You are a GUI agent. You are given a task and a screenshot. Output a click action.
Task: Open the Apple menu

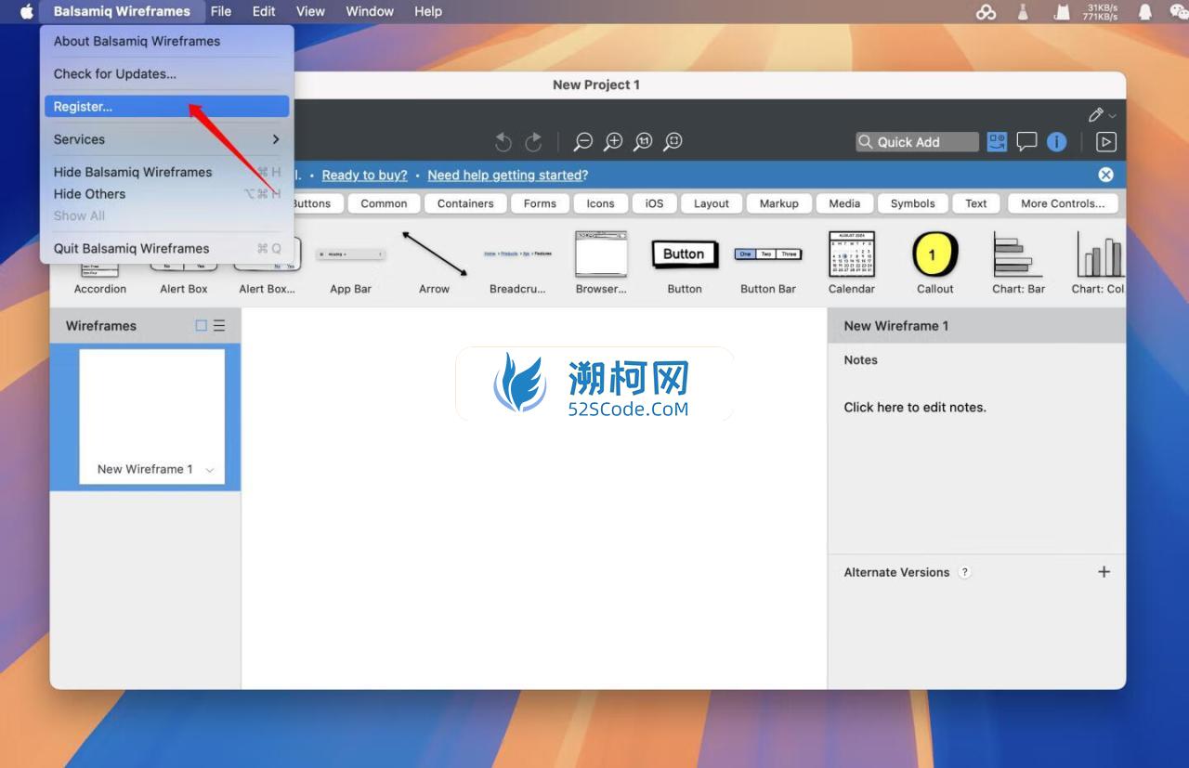(x=26, y=11)
